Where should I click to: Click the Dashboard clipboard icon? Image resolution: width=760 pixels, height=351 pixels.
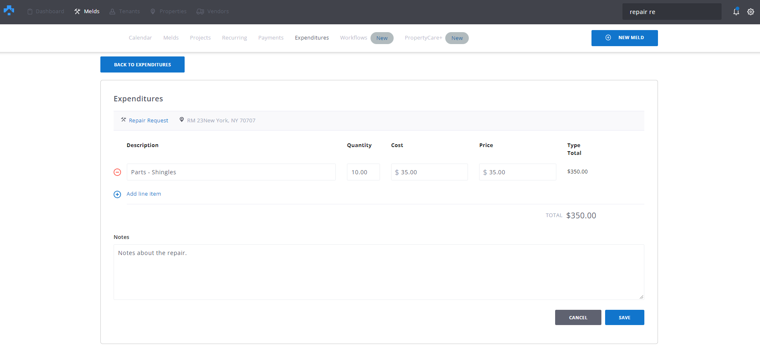click(30, 12)
